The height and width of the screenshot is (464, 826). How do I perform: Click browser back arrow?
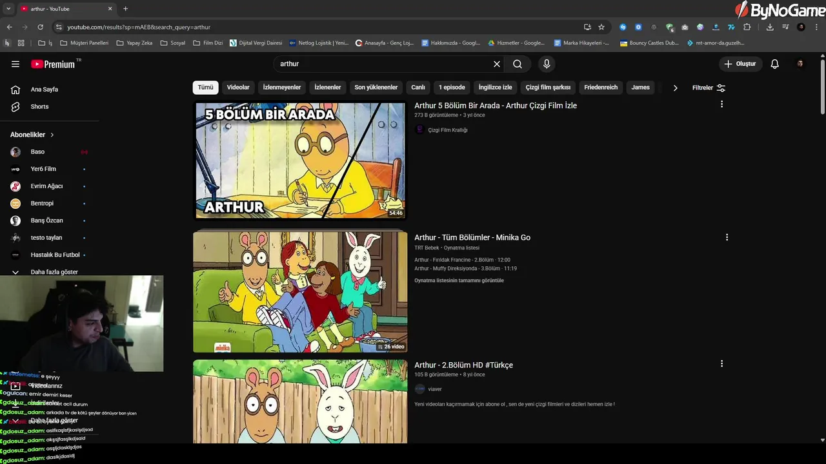(x=9, y=27)
